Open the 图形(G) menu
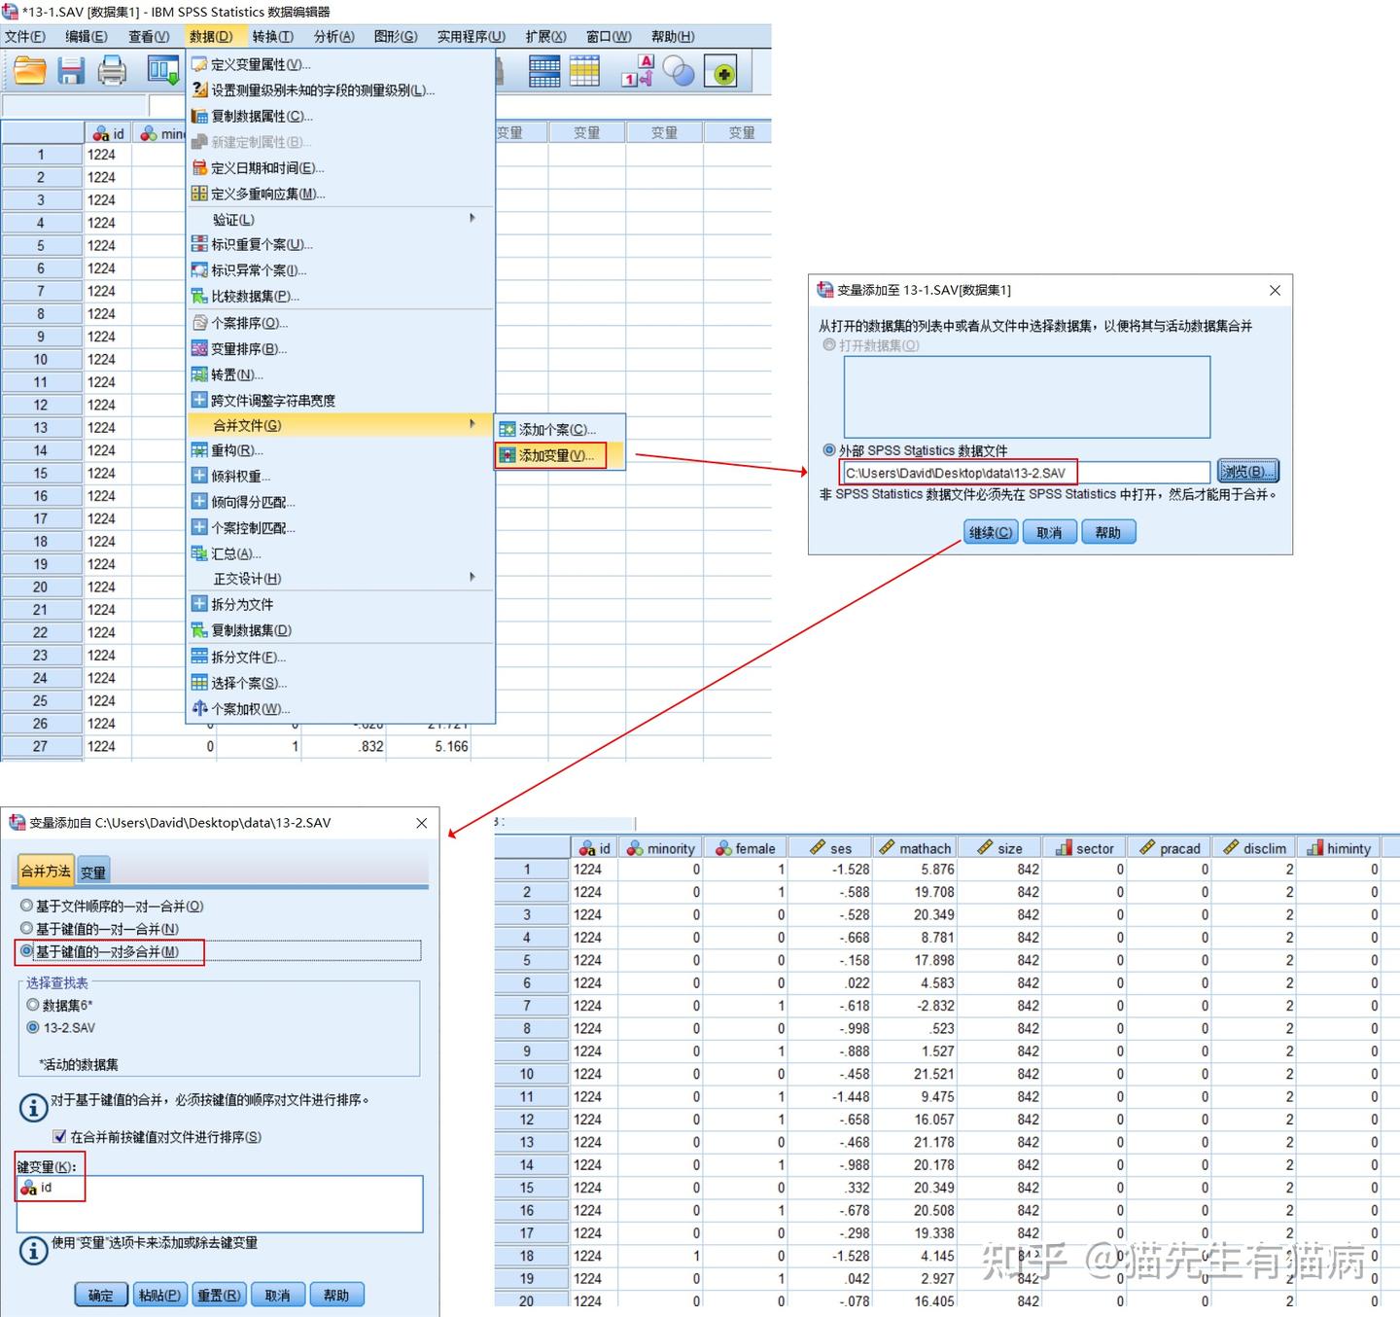The width and height of the screenshot is (1400, 1317). point(395,36)
